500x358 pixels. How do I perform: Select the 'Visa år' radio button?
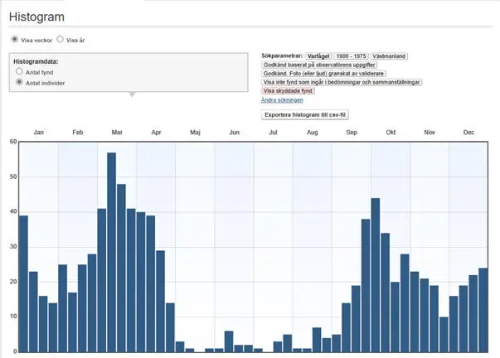click(60, 39)
